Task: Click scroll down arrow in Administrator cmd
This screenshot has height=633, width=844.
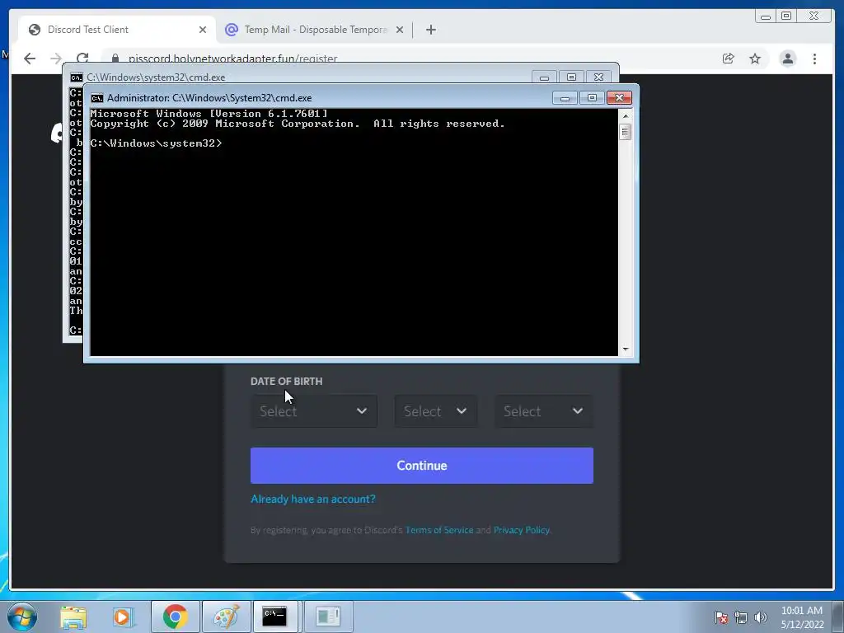Action: click(625, 349)
